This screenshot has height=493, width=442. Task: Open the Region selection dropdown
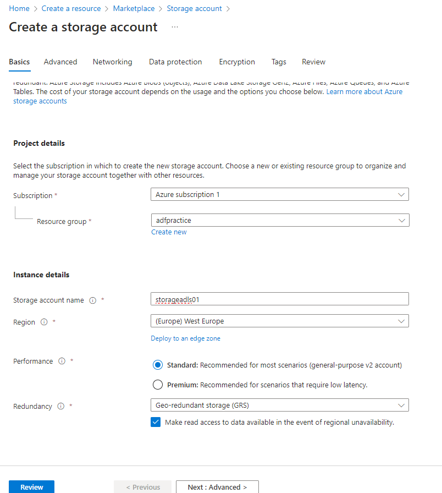tap(279, 321)
